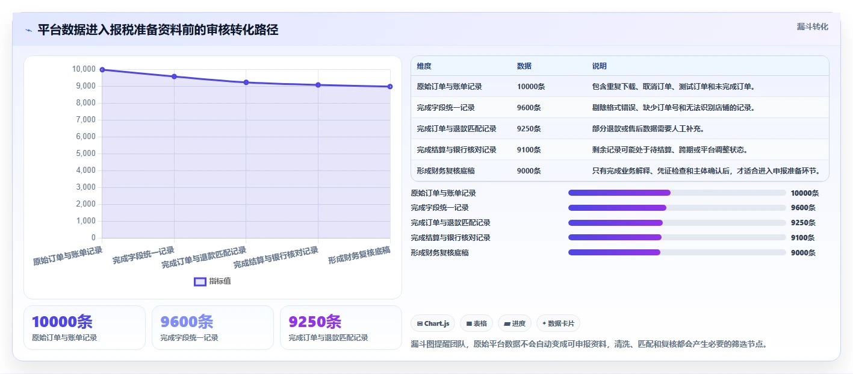853x374 pixels.
Task: Click the 10,000 y-axis label
Action: click(x=84, y=69)
